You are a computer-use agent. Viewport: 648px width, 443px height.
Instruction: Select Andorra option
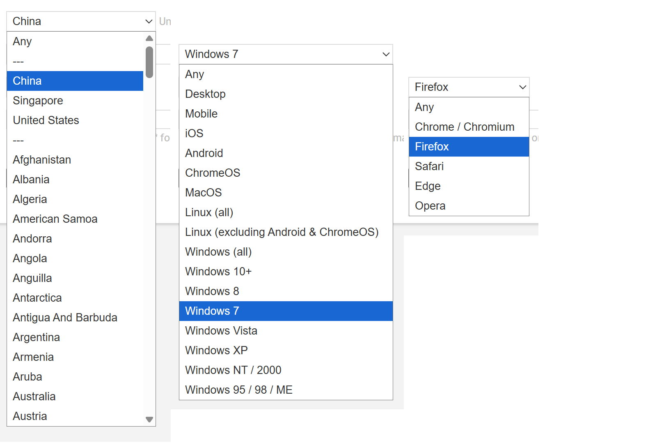tap(75, 239)
